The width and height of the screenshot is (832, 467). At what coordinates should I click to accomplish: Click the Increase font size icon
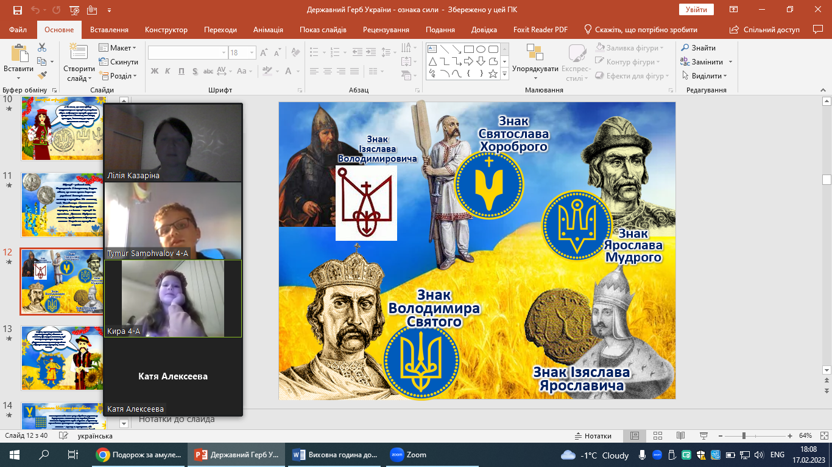click(x=264, y=53)
